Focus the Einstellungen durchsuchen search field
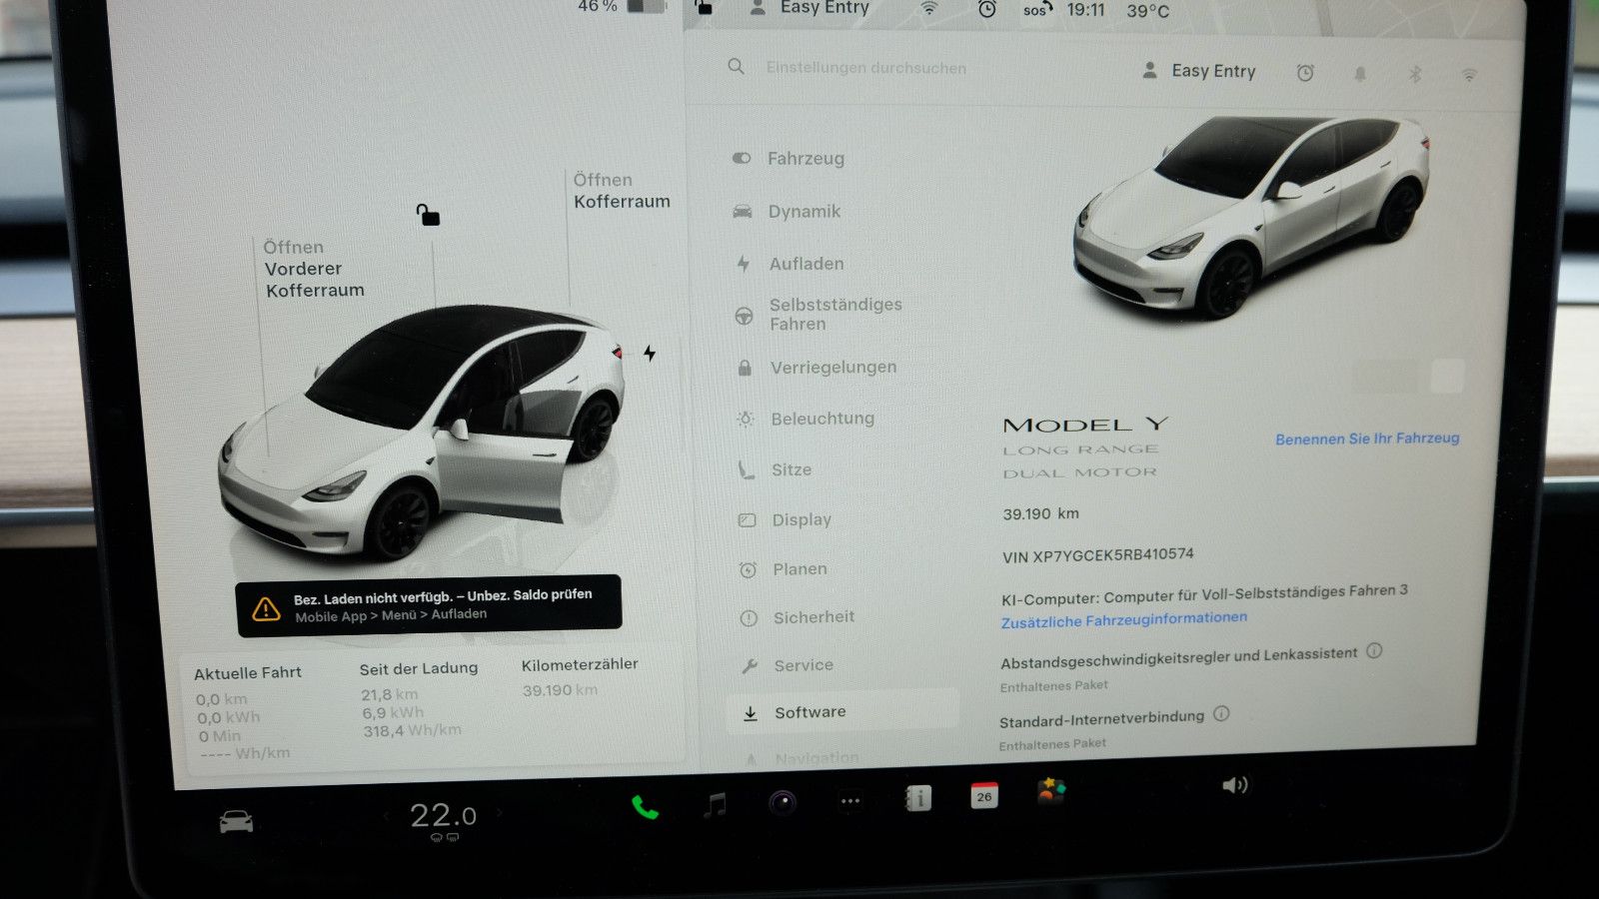Viewport: 1599px width, 899px height. (x=866, y=68)
